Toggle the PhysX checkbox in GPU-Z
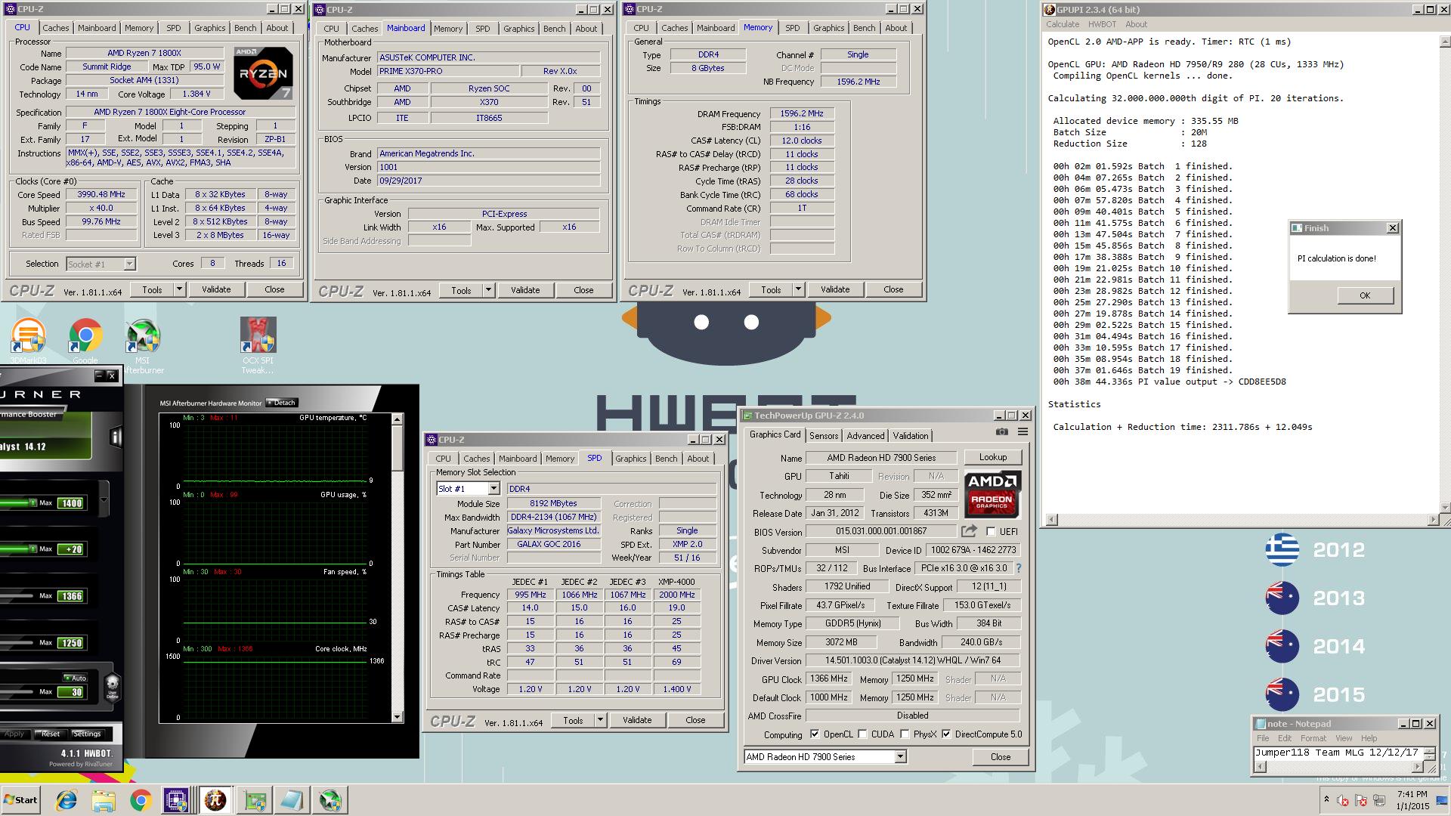1451x816 pixels. point(905,734)
